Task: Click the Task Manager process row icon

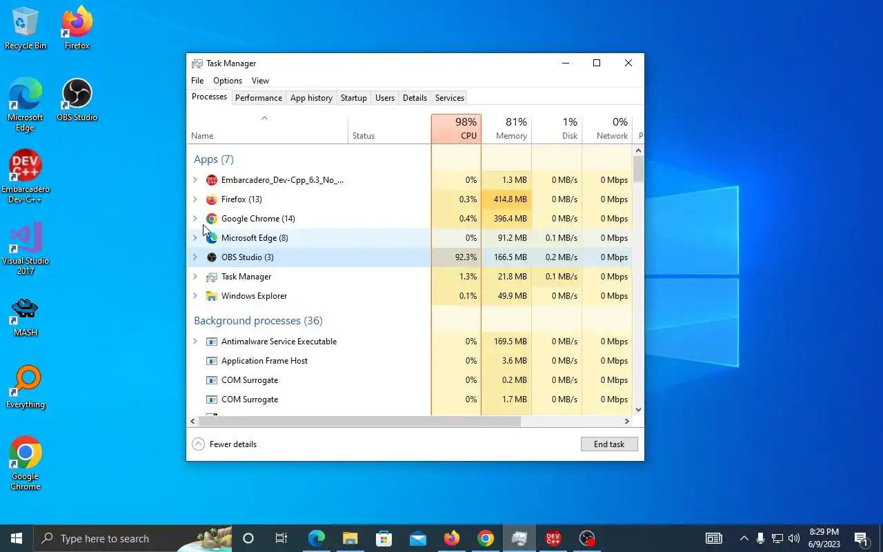Action: click(212, 277)
